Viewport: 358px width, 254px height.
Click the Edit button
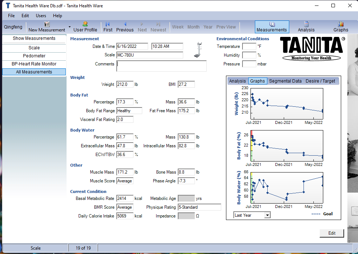point(332,233)
